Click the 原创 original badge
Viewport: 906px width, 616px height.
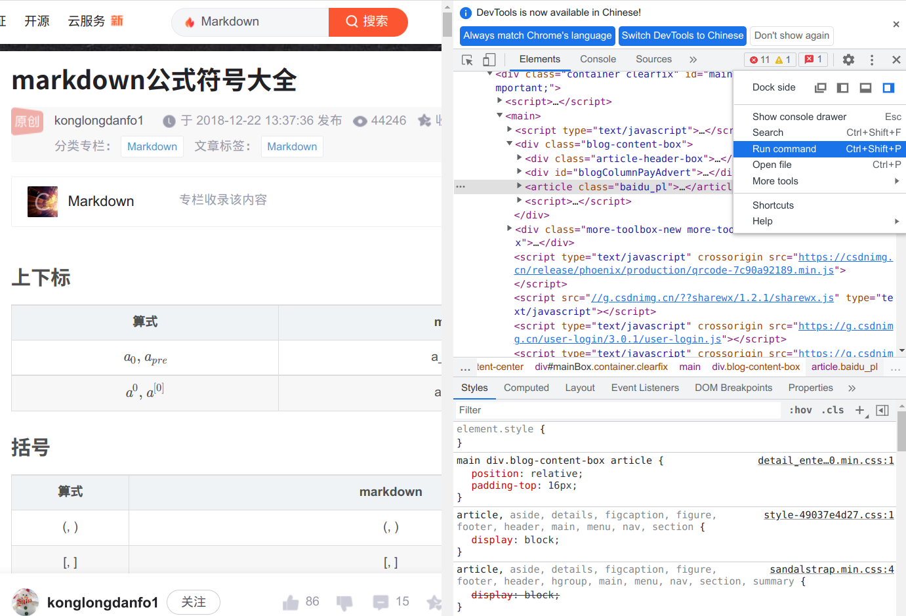click(x=28, y=121)
